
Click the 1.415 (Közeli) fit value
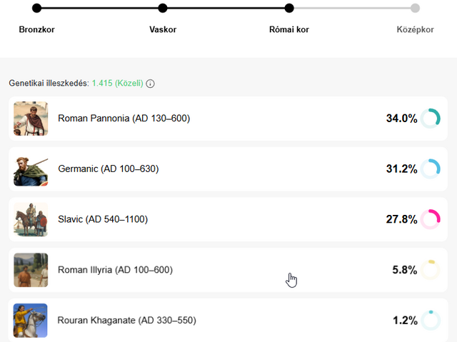[117, 84]
